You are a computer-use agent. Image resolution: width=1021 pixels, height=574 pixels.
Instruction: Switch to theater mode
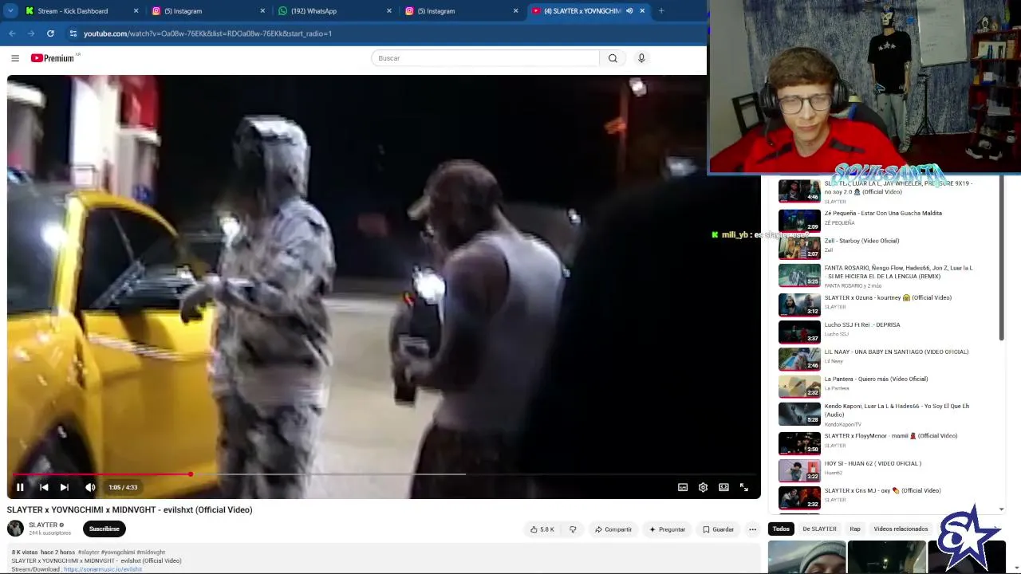pos(723,487)
